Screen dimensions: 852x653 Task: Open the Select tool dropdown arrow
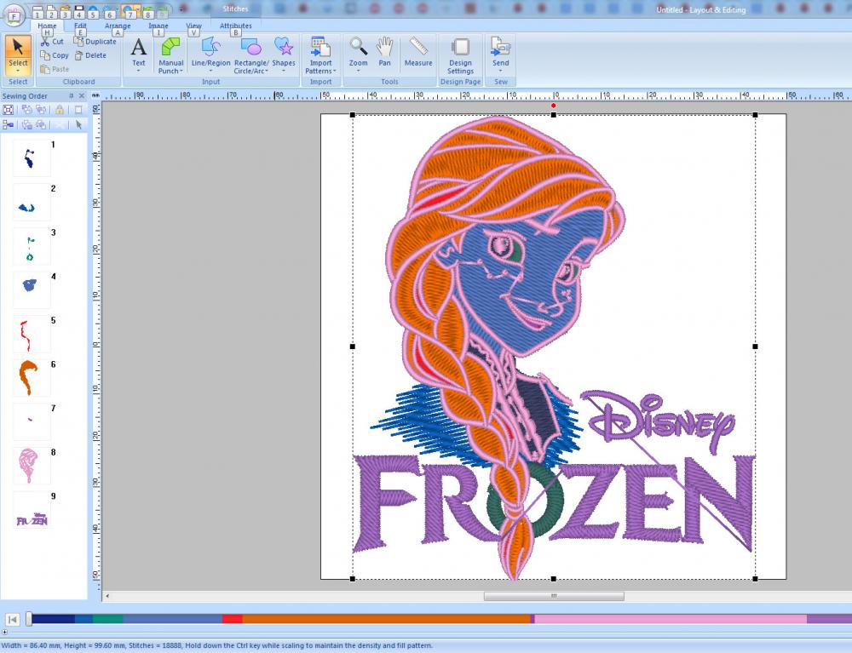(18, 72)
